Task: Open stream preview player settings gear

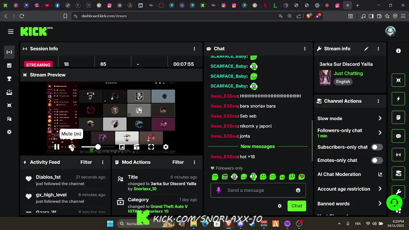Action: click(166, 147)
